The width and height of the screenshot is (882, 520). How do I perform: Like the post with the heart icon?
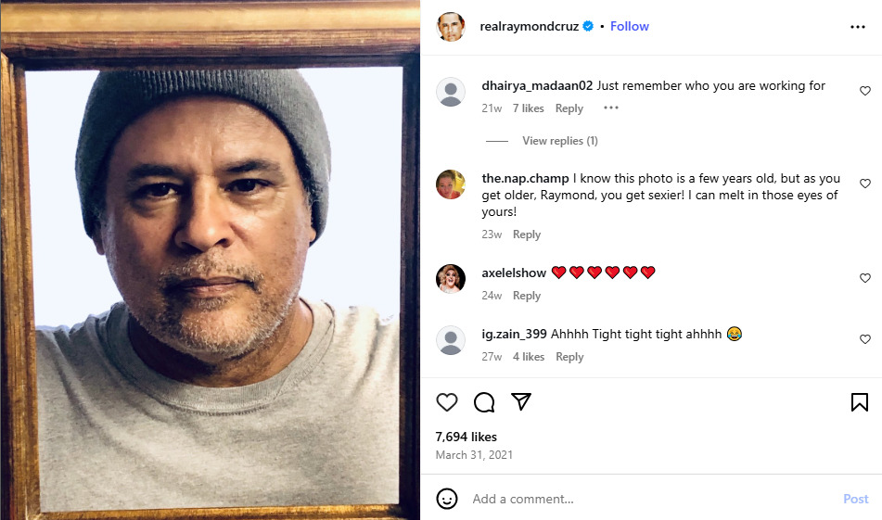(447, 402)
